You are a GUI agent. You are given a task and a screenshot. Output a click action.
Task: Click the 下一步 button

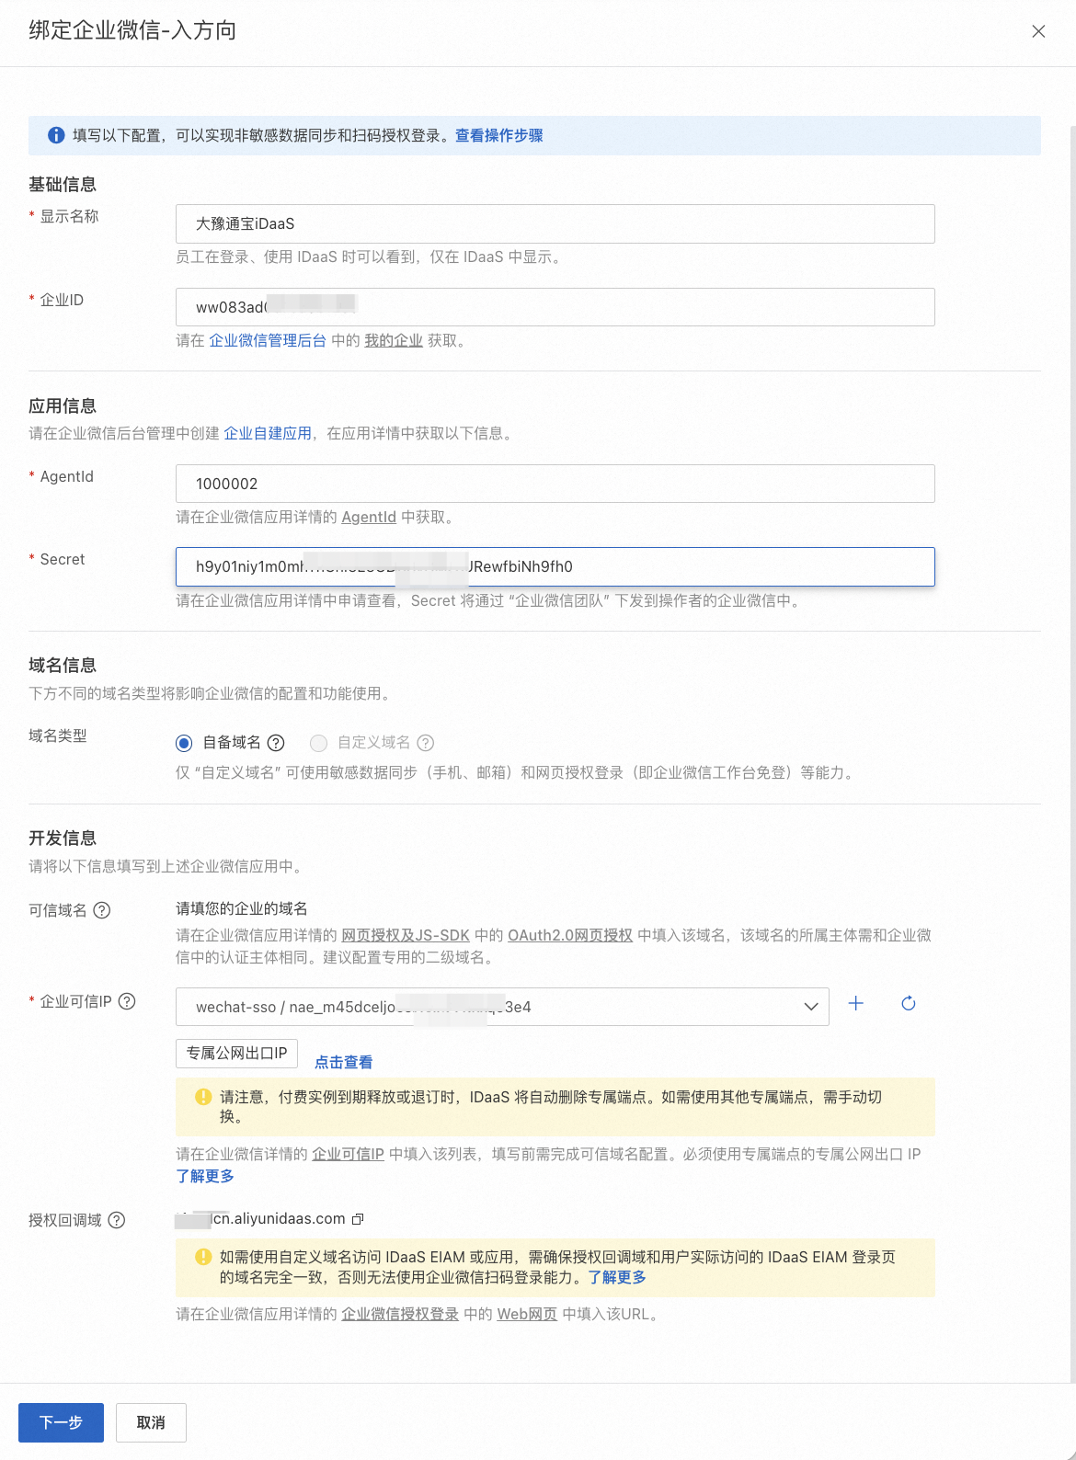[x=61, y=1422]
